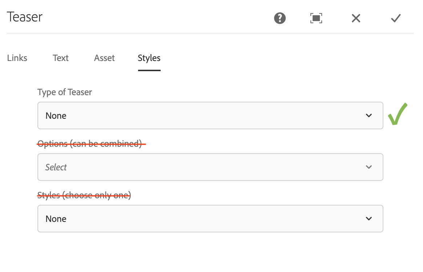Viewport: 423px width, 272px height.
Task: Click the chevron in Type of Teaser field
Action: [369, 115]
